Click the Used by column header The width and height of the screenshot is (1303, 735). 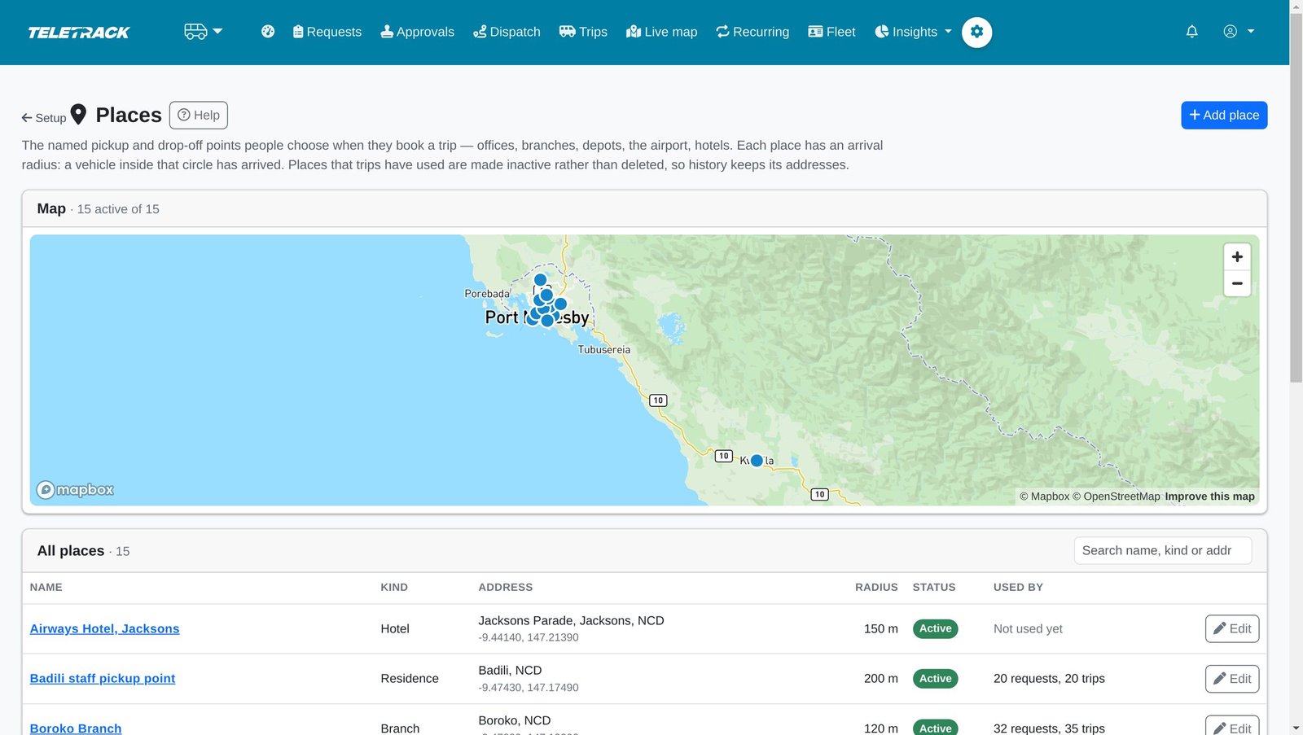pos(1018,587)
